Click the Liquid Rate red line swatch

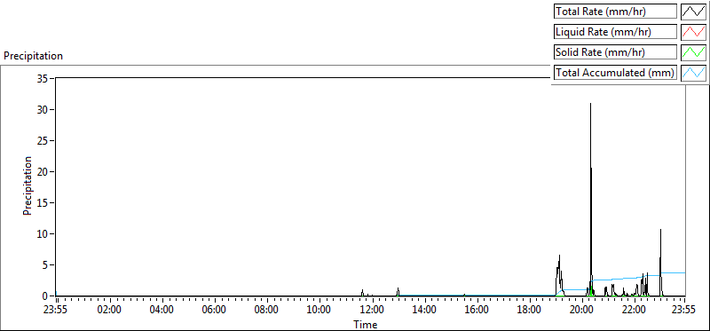click(694, 32)
